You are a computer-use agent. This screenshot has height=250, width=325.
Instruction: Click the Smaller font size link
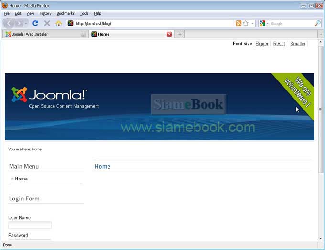pos(298,44)
